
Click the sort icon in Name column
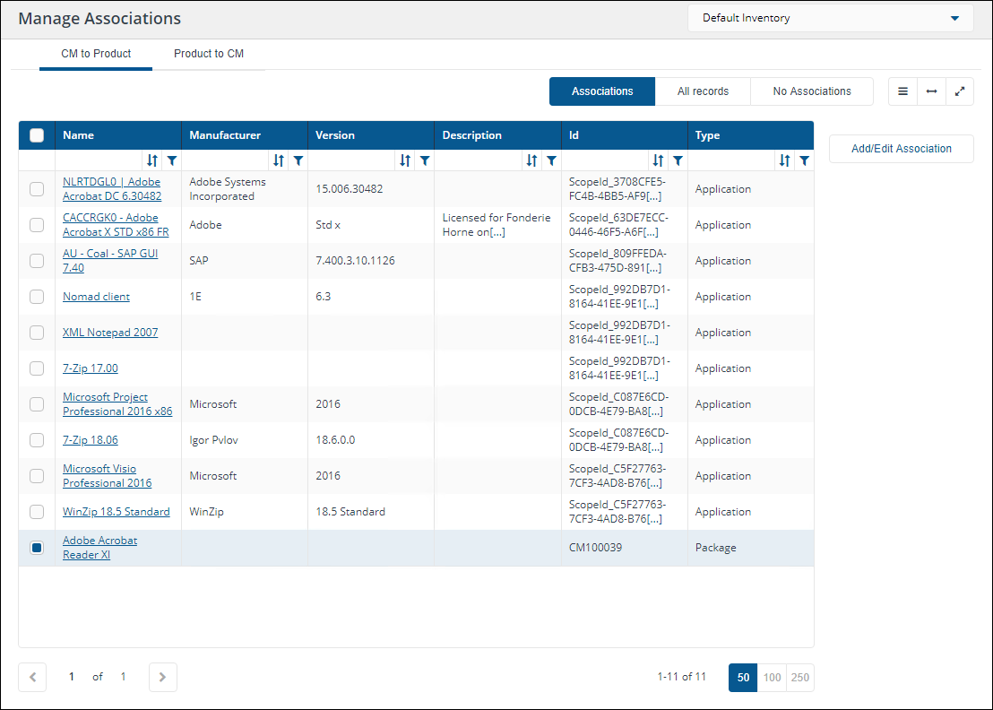152,160
